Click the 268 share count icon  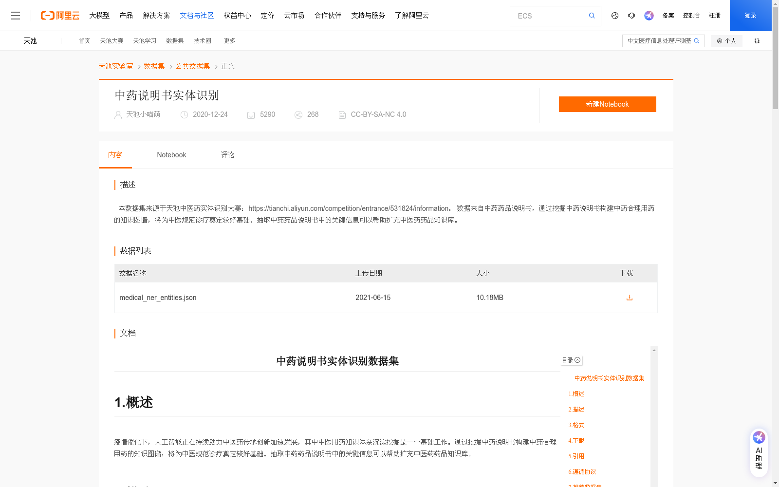coord(298,115)
